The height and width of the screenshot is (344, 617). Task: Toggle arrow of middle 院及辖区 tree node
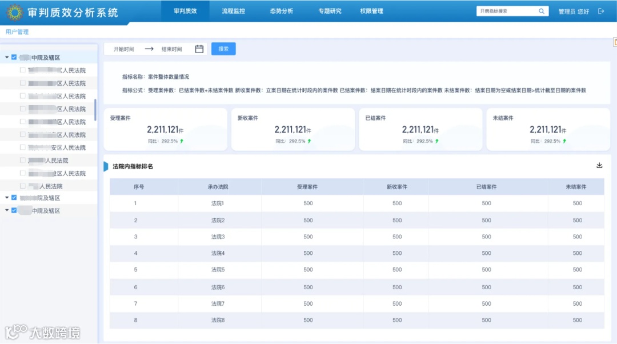(x=7, y=198)
